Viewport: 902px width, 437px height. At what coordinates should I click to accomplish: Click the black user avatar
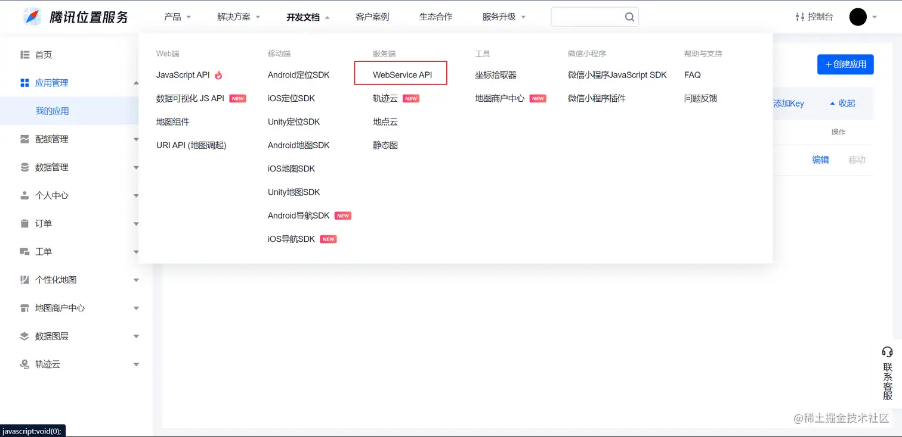tap(858, 17)
